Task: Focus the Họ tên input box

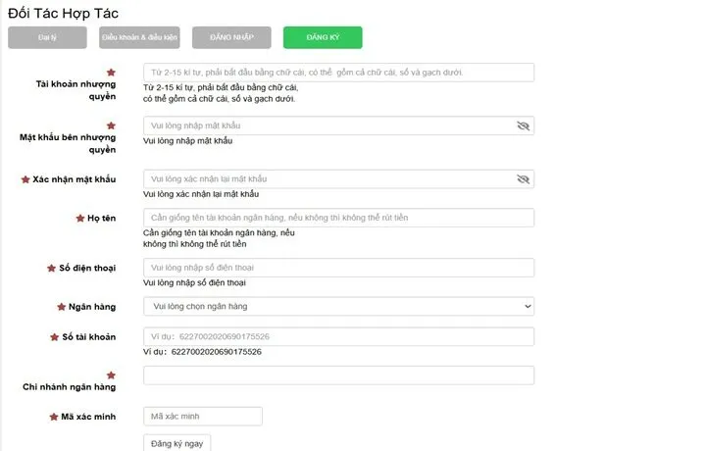Action: tap(338, 217)
